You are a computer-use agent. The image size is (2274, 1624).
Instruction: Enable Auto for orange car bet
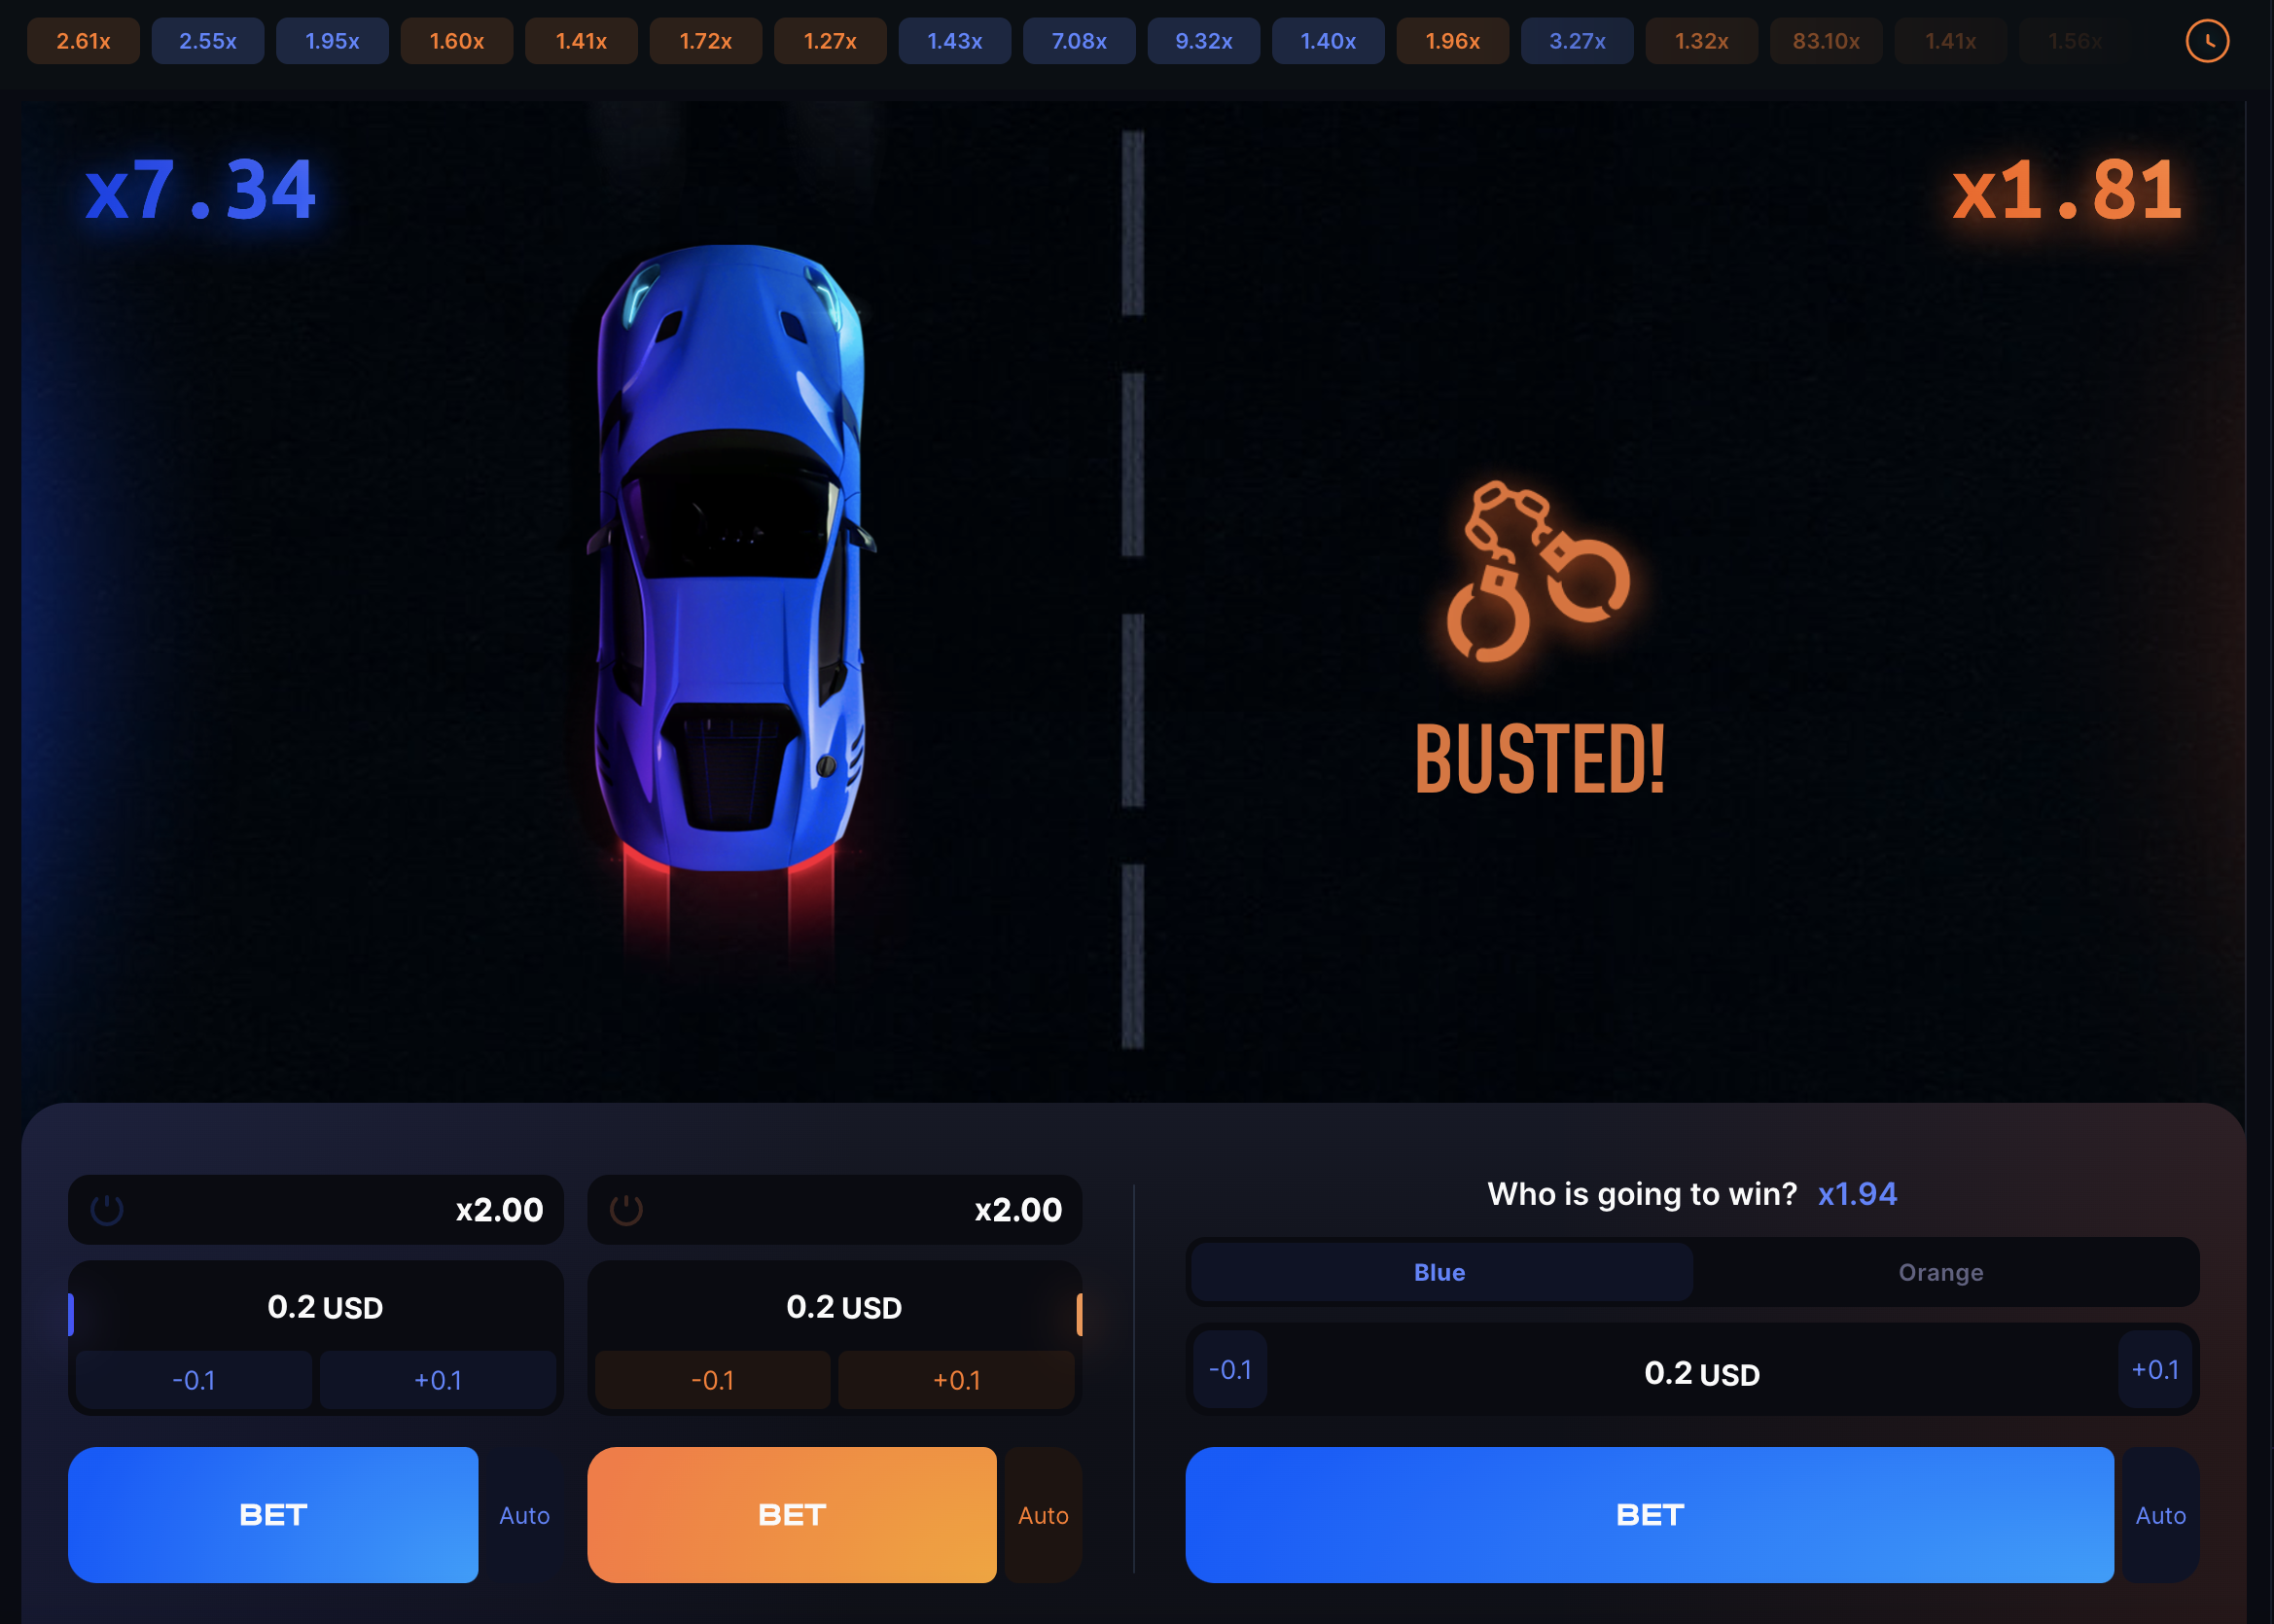click(1043, 1515)
